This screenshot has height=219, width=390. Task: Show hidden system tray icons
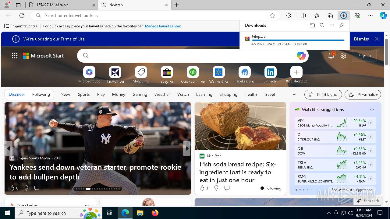click(x=328, y=213)
